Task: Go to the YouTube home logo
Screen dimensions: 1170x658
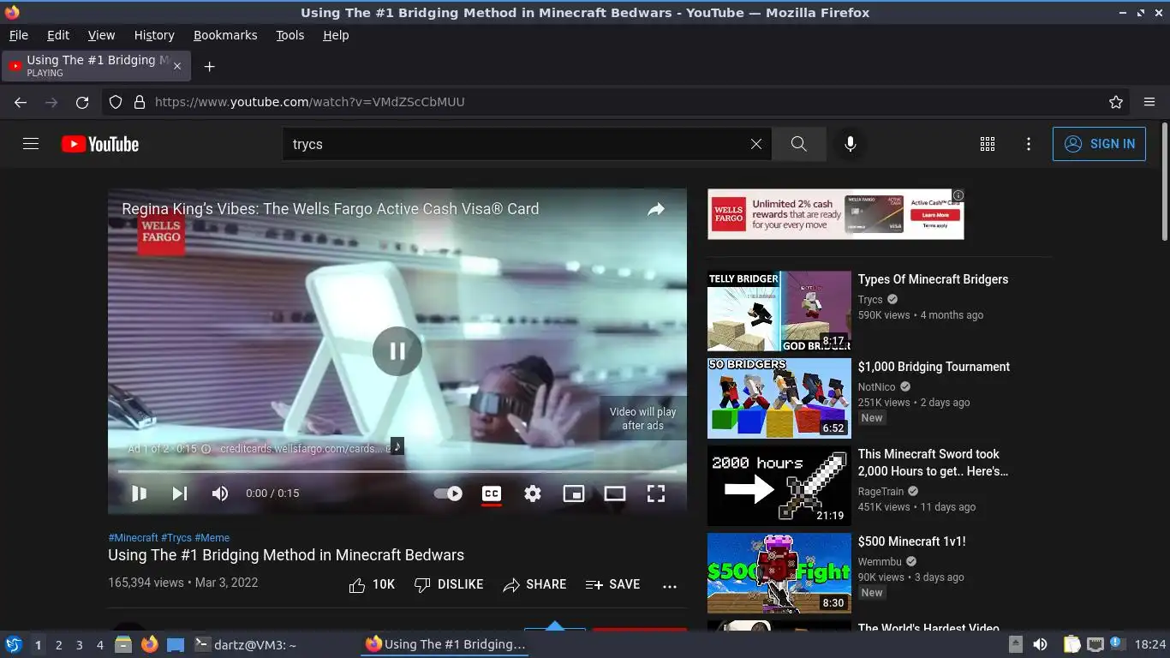Action: click(100, 144)
